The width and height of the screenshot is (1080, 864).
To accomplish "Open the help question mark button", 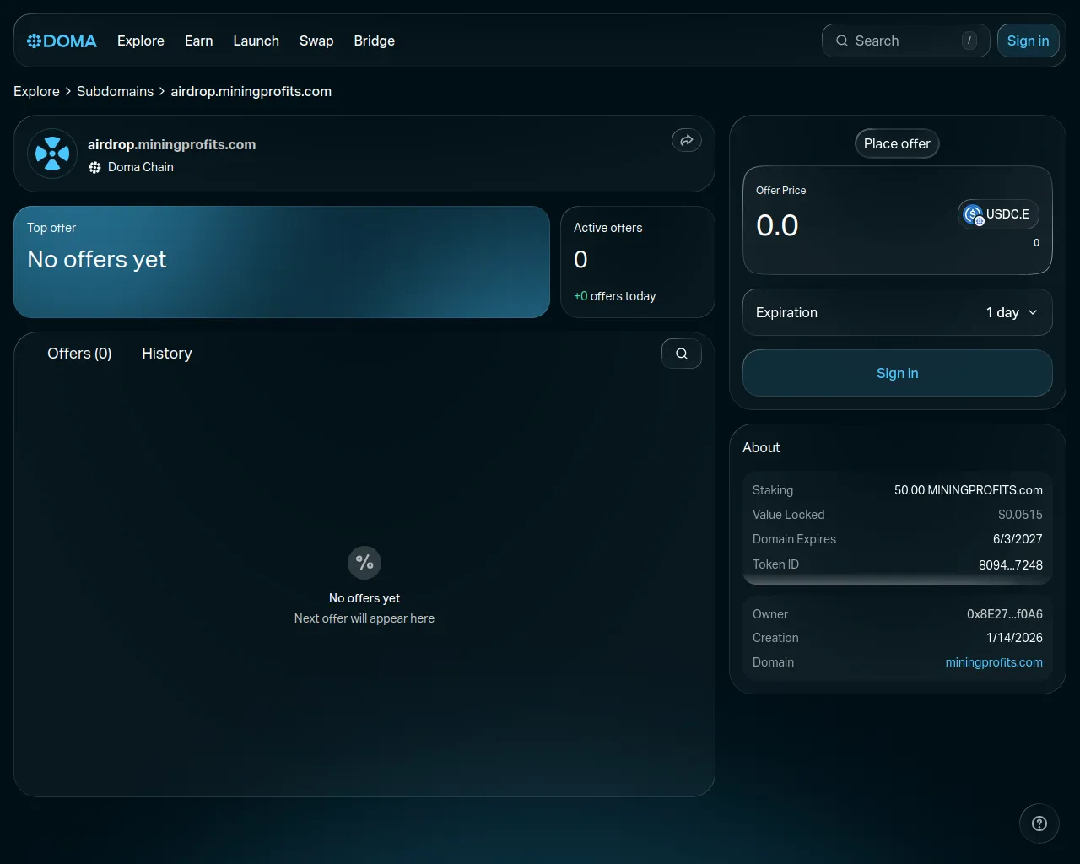I will tap(1039, 823).
